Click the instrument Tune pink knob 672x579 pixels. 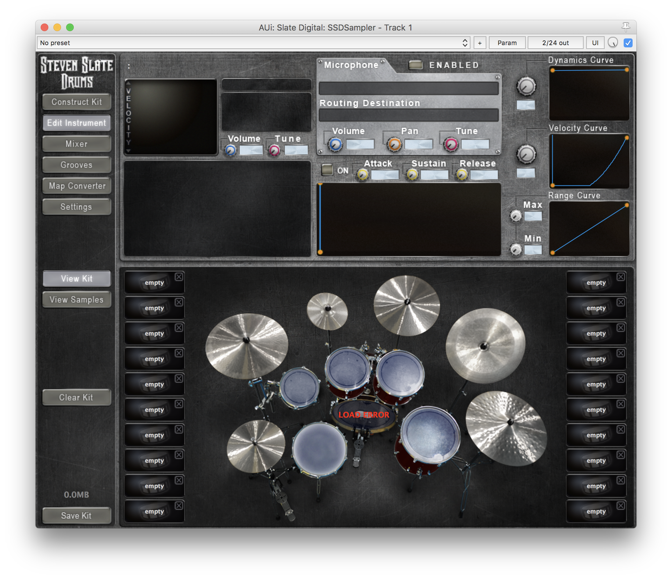(x=274, y=150)
